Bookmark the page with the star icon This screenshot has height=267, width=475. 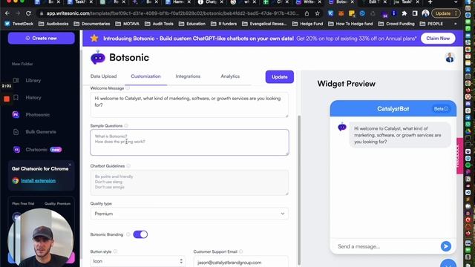[x=317, y=13]
